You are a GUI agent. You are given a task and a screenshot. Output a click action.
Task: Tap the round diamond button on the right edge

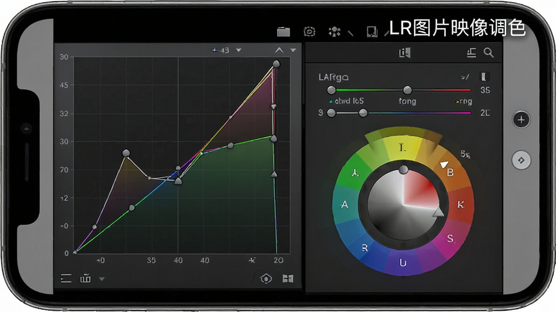(521, 160)
